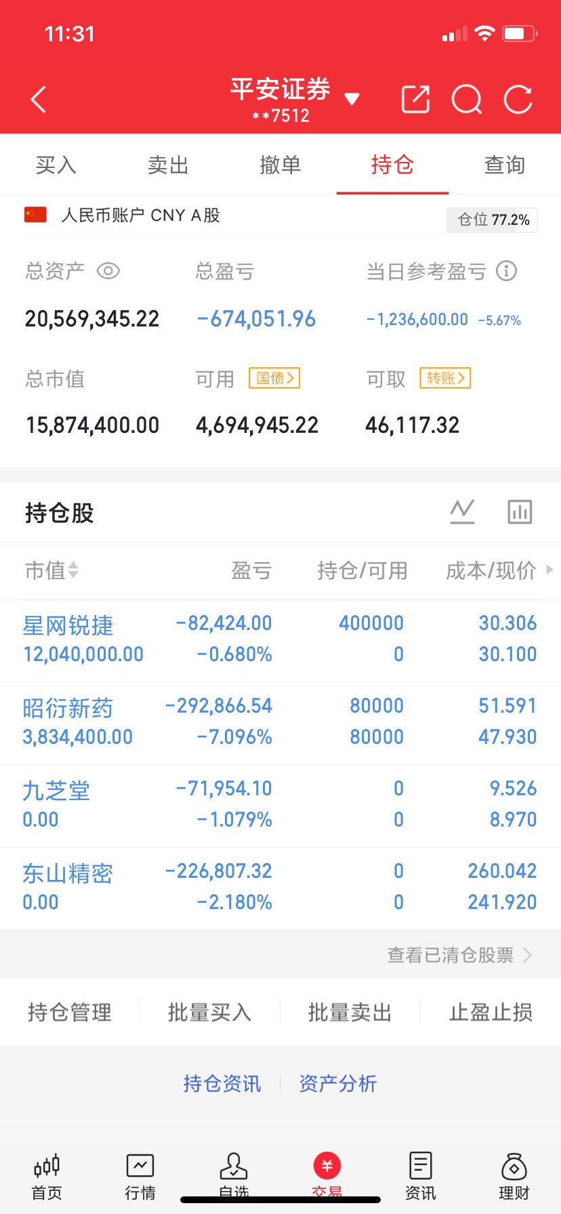Viewport: 561px width, 1214px height.
Task: Tap the 批量买入 button
Action: [210, 1012]
